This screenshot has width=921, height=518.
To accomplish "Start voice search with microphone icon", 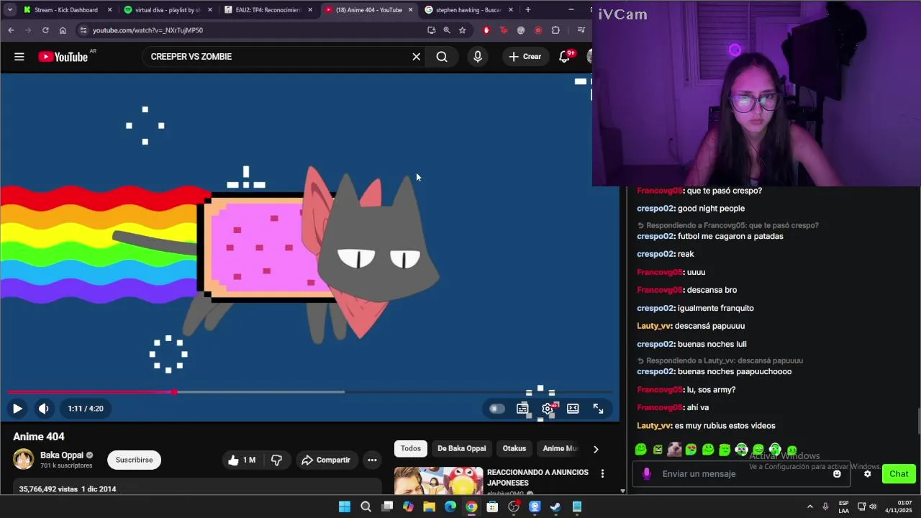I will click(x=478, y=57).
